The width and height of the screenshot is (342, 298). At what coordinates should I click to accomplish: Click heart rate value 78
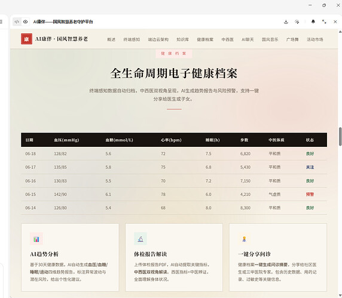coord(163,194)
